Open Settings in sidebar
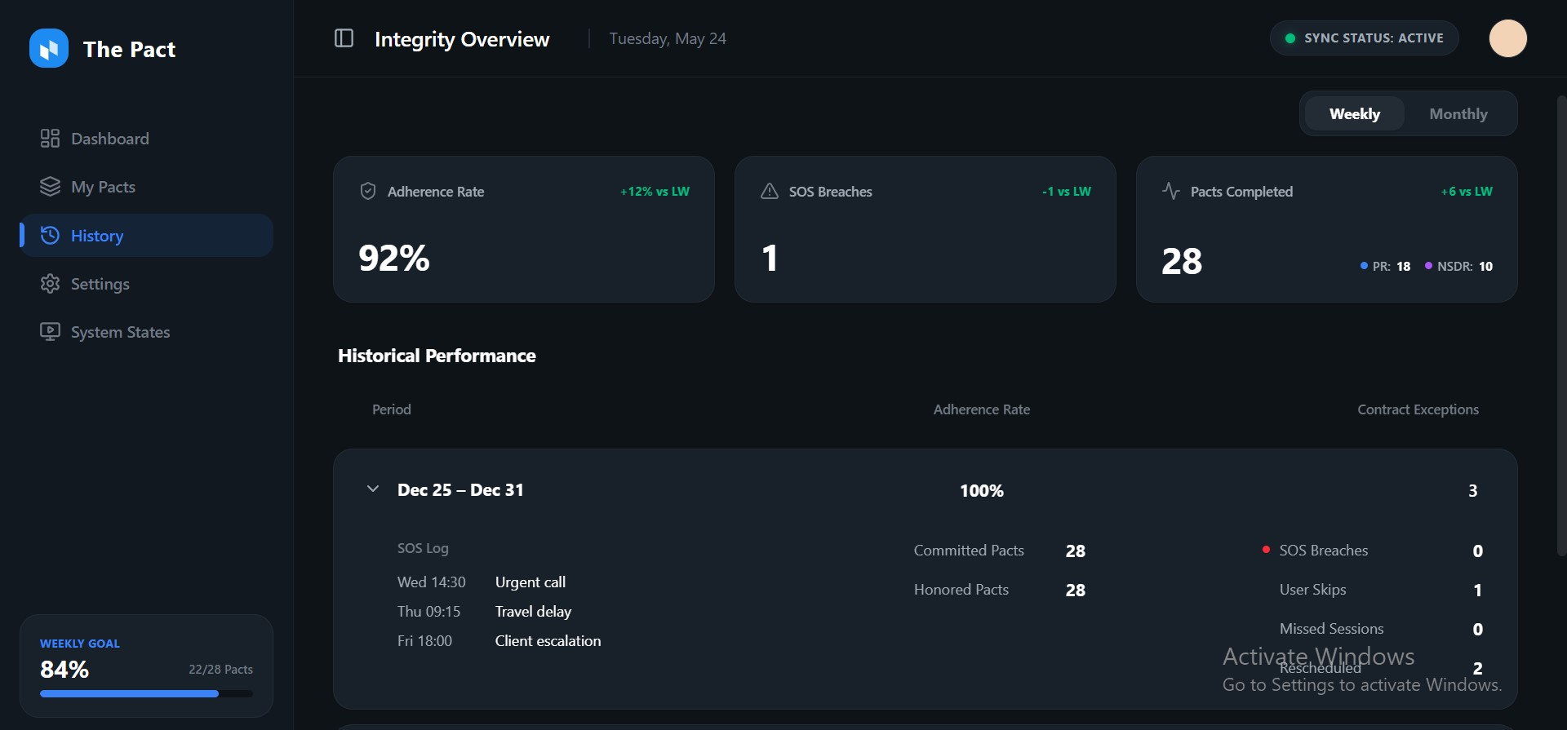The image size is (1567, 730). coord(147,284)
